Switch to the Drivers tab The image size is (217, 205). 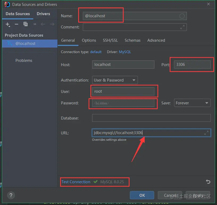point(43,14)
